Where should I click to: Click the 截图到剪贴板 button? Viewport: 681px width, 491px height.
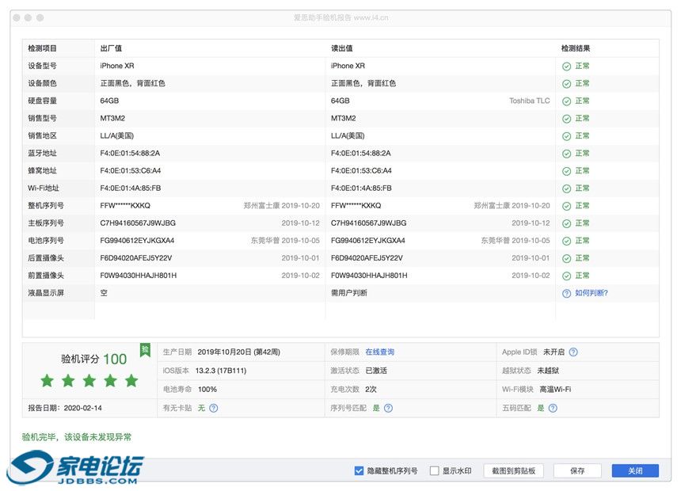tap(513, 470)
